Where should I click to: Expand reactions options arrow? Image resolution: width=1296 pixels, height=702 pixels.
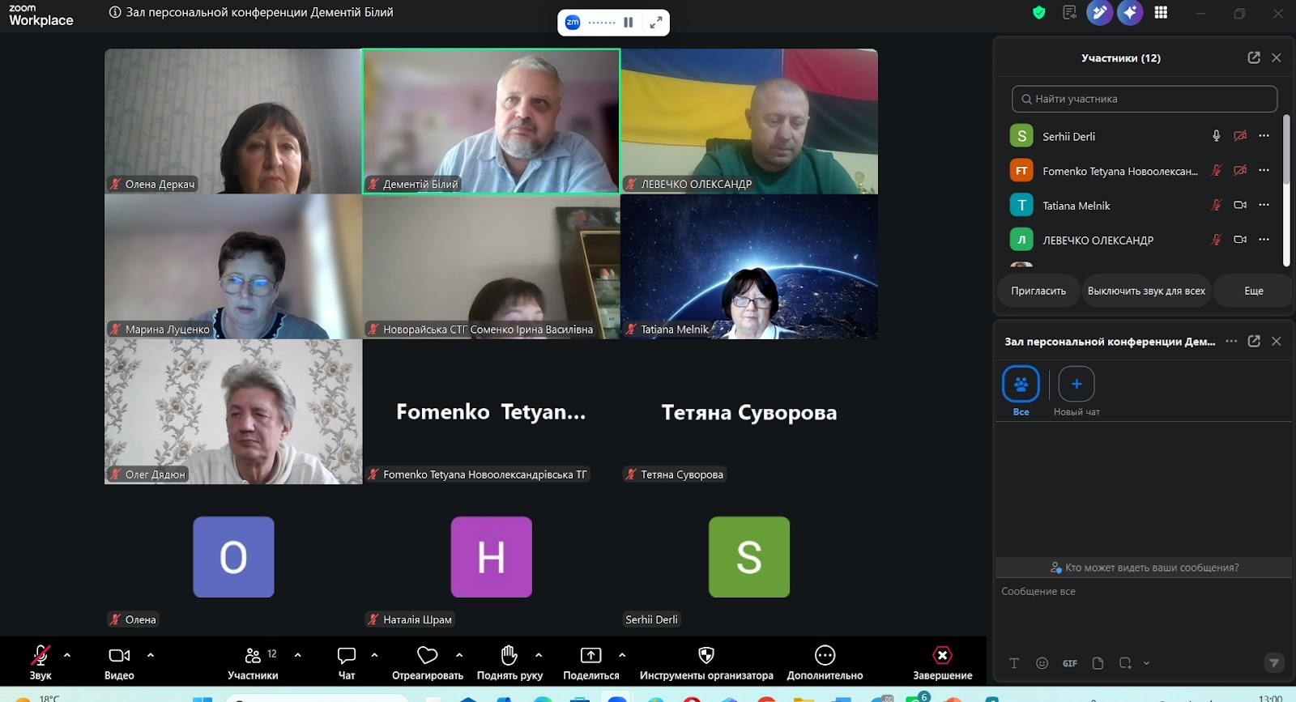(x=459, y=655)
